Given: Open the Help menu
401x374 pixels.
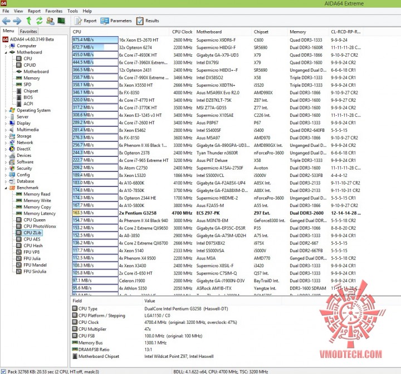Looking at the screenshot, I should tap(87, 11).
